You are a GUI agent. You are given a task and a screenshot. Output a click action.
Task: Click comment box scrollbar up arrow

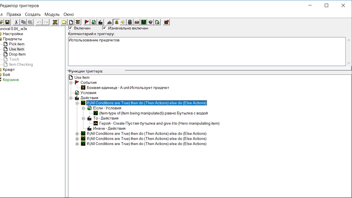tap(349, 40)
